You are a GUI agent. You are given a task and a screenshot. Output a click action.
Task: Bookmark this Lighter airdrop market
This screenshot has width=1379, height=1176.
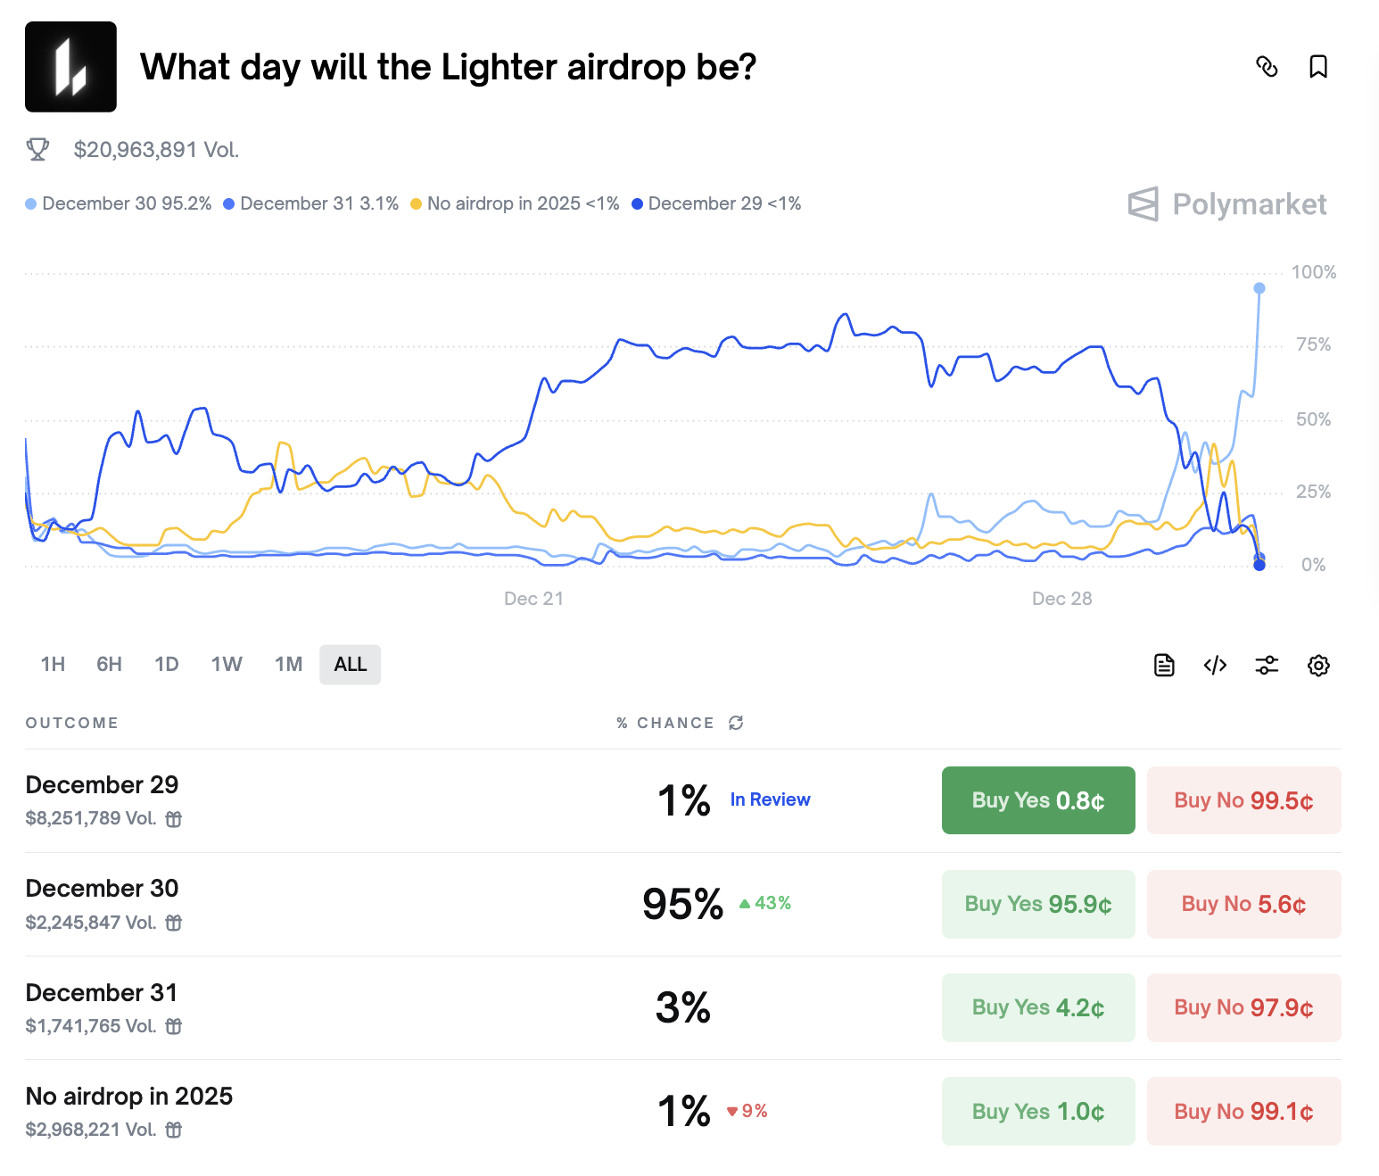tap(1318, 67)
